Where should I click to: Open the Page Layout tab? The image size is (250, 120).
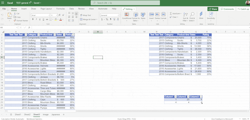(x=46, y=9)
